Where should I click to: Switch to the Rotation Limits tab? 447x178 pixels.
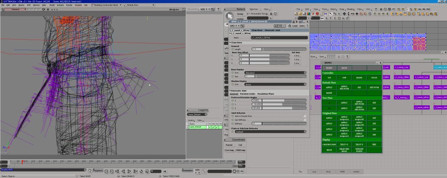click(248, 94)
